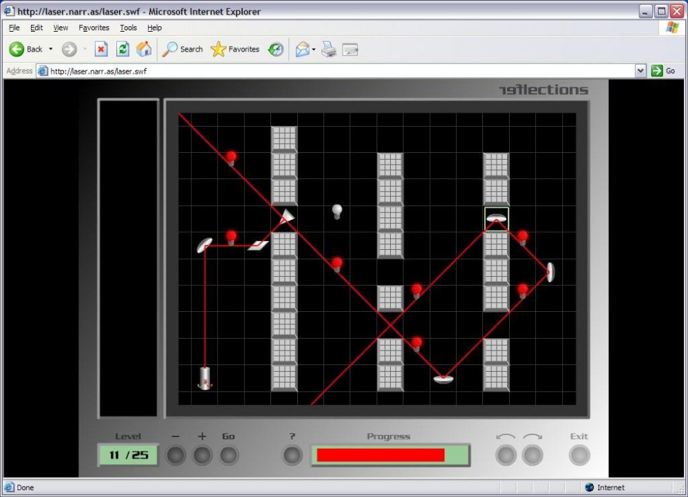Open the Back button history dropdown
The image size is (688, 497).
50,49
